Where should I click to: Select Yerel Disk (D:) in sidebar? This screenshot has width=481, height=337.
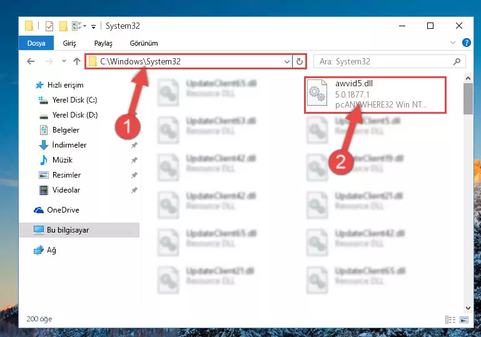(75, 115)
